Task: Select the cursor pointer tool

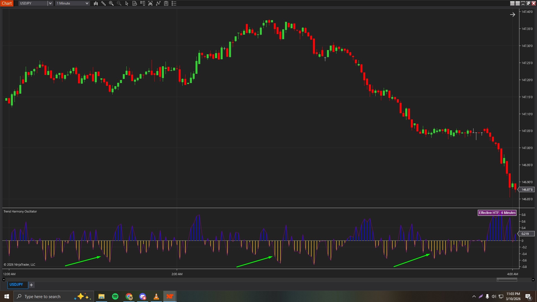Action: (127, 3)
